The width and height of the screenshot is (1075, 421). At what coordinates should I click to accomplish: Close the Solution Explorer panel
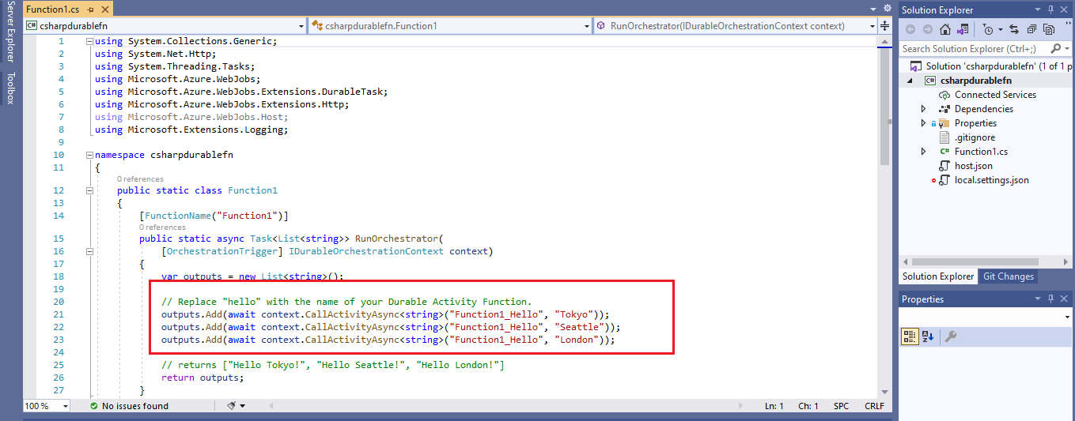(x=1064, y=9)
